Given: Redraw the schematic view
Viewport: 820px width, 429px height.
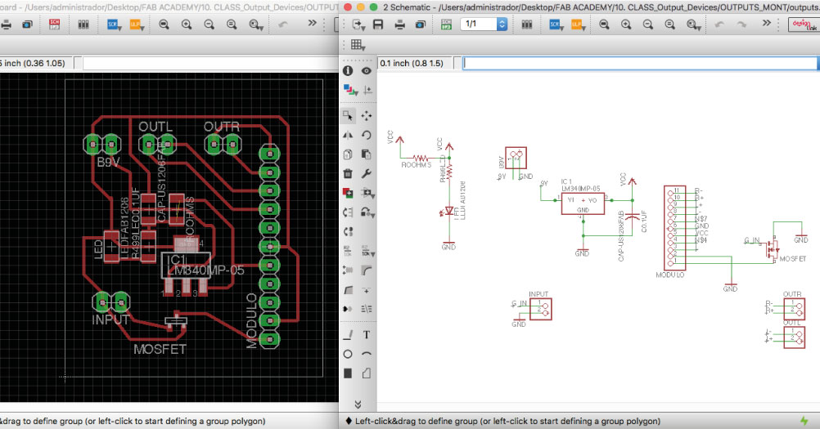Looking at the screenshot, I should point(670,25).
